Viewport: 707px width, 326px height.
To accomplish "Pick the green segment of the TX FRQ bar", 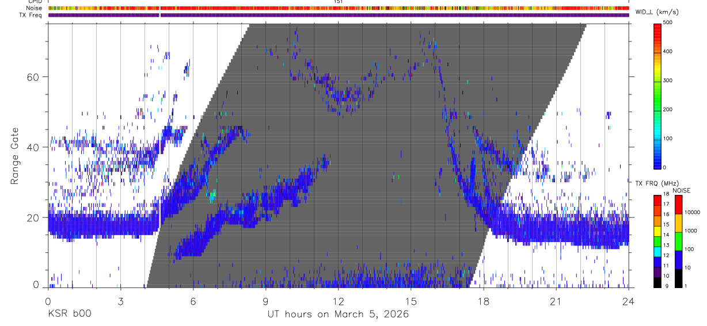I will pos(657,241).
